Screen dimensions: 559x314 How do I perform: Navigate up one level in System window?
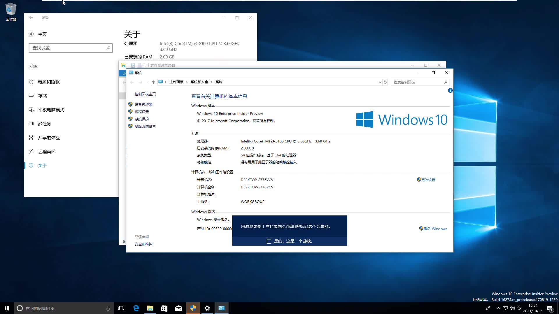tap(153, 82)
